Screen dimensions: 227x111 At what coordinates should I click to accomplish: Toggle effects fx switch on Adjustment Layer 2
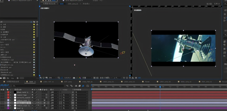click(38, 105)
